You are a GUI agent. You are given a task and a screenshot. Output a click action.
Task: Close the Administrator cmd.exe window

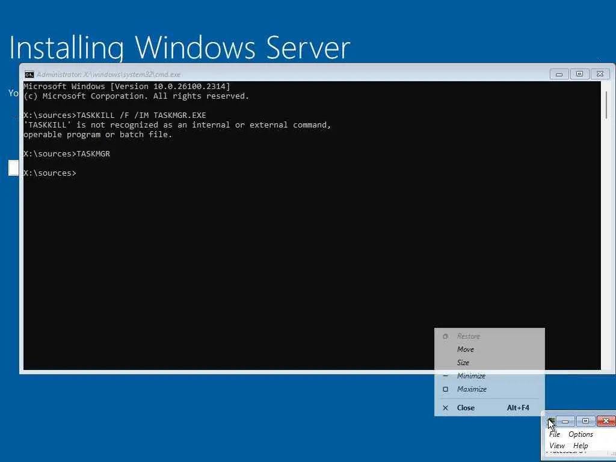point(600,74)
